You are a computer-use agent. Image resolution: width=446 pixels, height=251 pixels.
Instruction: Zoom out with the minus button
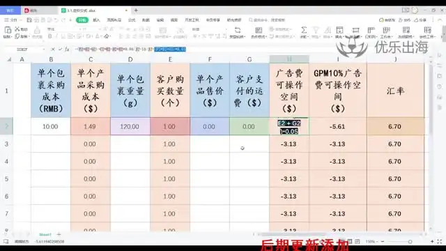coord(383,242)
